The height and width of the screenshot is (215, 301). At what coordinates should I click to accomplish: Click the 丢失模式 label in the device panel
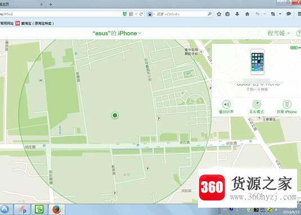click(x=257, y=112)
